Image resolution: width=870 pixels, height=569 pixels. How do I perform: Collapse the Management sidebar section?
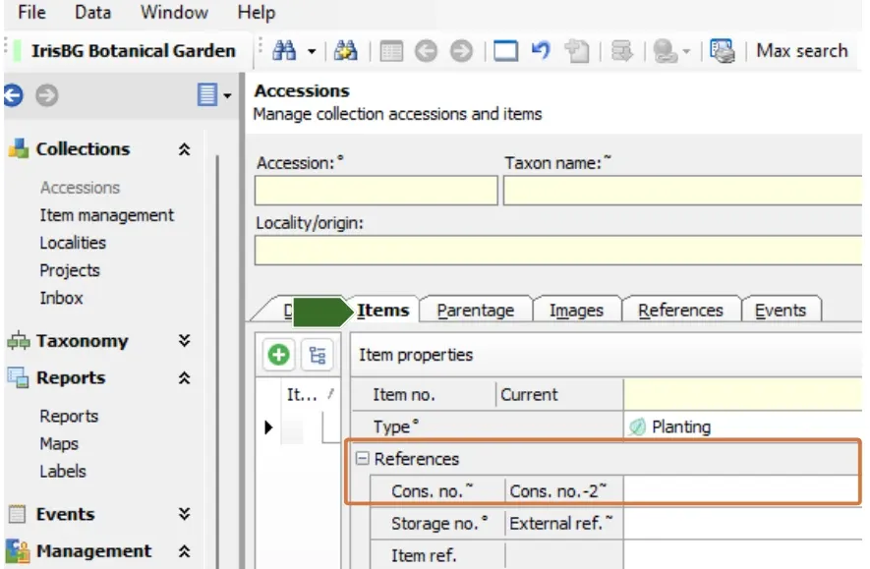184,551
